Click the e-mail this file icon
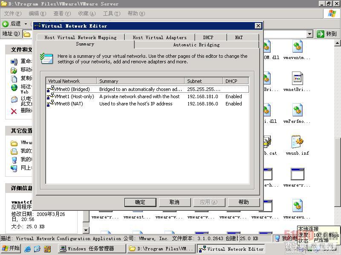 (14, 99)
